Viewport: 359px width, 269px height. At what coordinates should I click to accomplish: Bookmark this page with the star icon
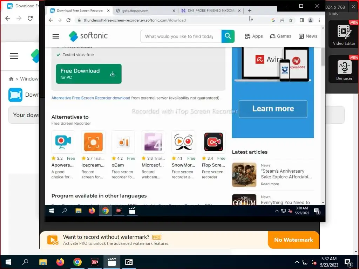pyautogui.click(x=291, y=20)
